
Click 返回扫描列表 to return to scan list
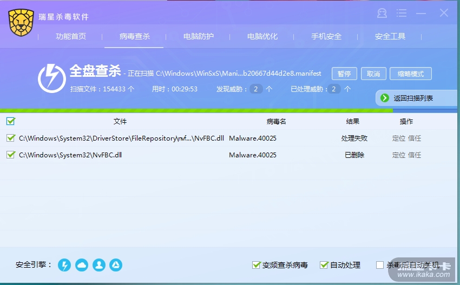(x=413, y=98)
